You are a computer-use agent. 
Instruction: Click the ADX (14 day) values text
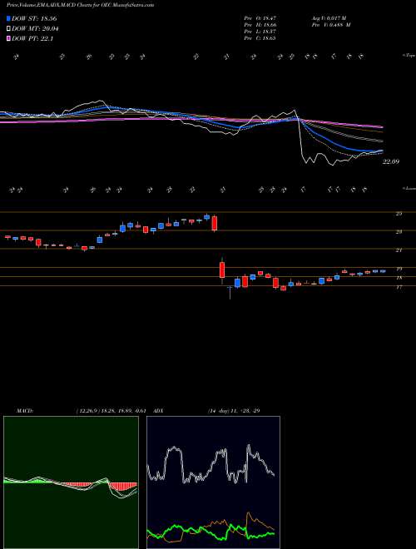coord(234,410)
